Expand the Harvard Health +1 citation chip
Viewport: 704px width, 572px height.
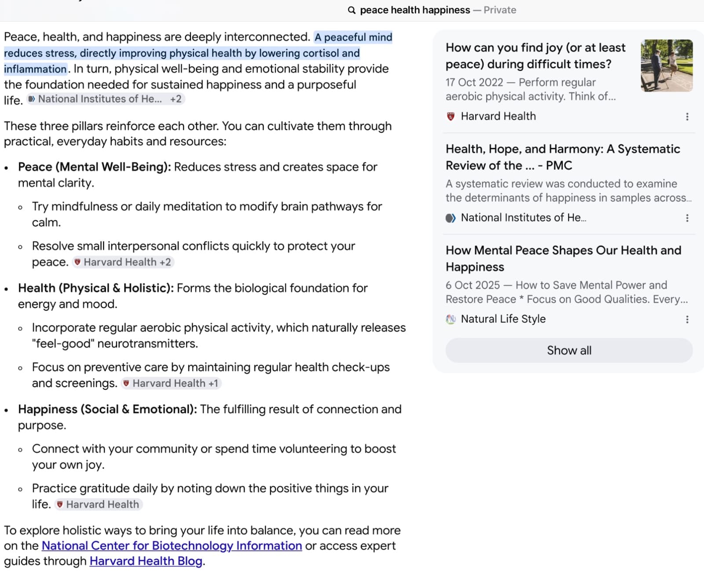click(171, 383)
